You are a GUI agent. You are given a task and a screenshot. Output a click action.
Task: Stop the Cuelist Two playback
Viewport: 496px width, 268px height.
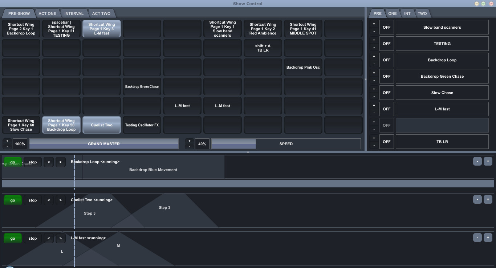coord(33,200)
